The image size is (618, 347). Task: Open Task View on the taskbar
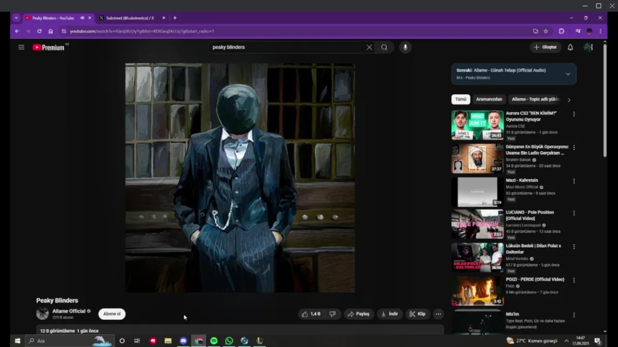[137, 341]
